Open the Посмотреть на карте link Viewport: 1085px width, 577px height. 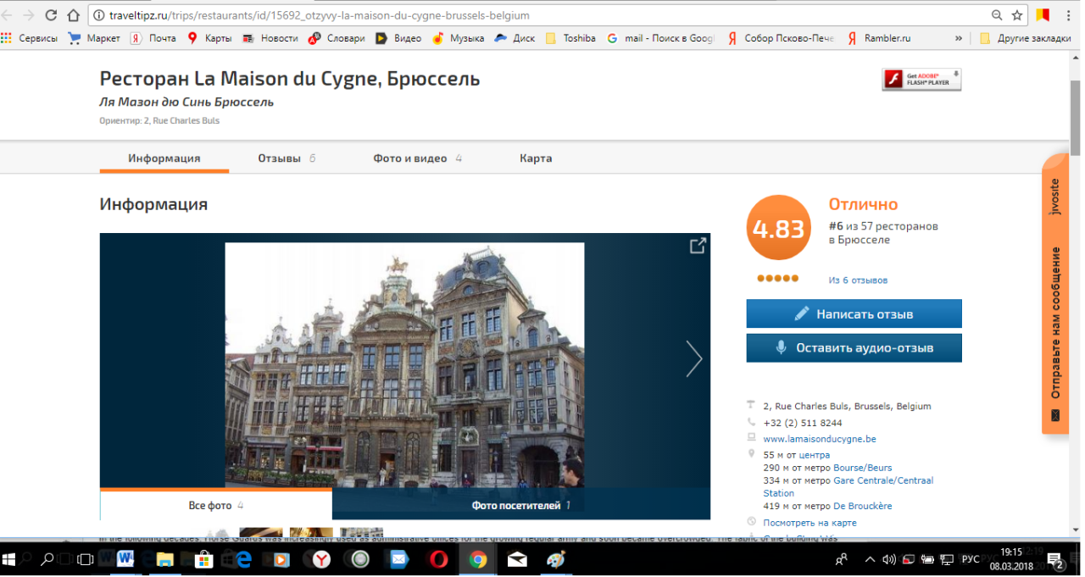pyautogui.click(x=810, y=523)
